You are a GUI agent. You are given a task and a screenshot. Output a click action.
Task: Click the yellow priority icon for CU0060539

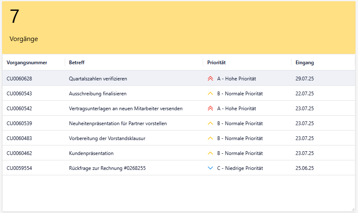pyautogui.click(x=210, y=123)
